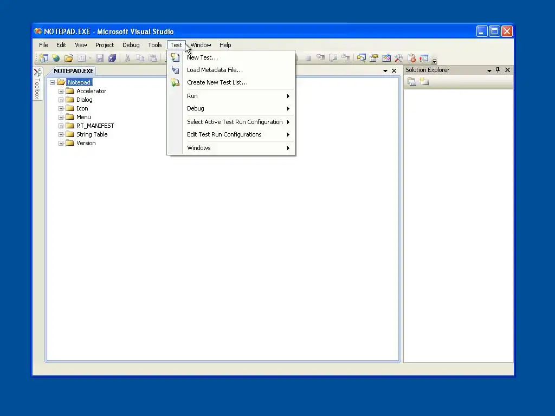Click the Step Over toolbar icon
The width and height of the screenshot is (555, 416).
coord(333,57)
